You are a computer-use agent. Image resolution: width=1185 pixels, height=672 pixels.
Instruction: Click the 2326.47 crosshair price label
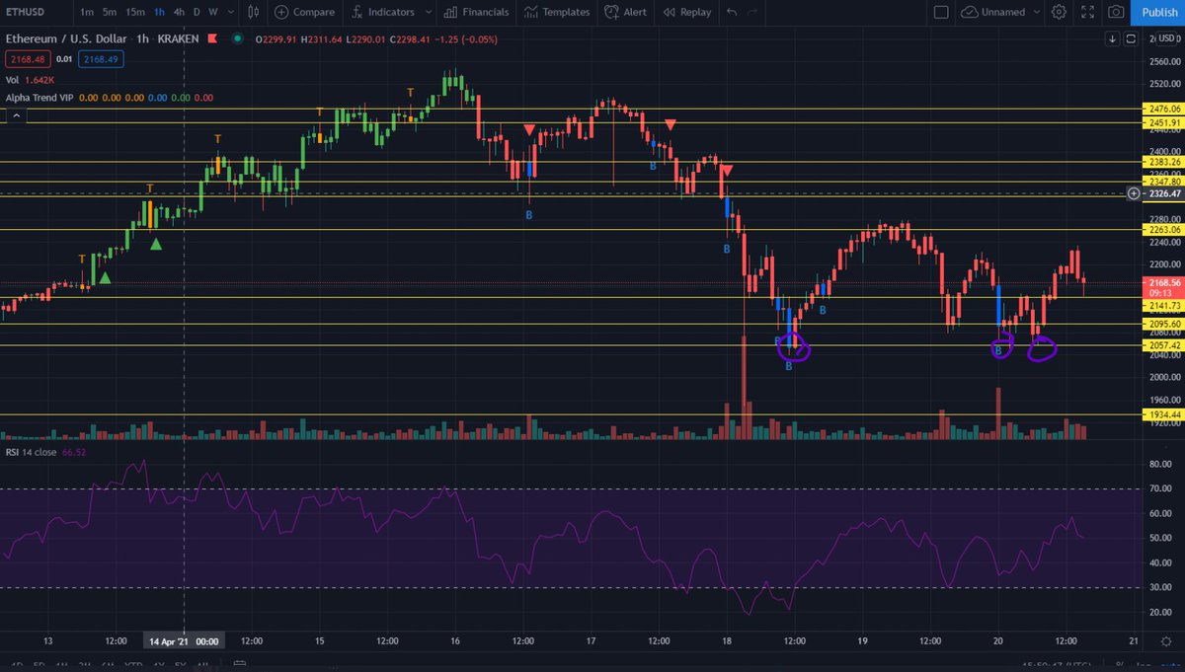click(1164, 194)
